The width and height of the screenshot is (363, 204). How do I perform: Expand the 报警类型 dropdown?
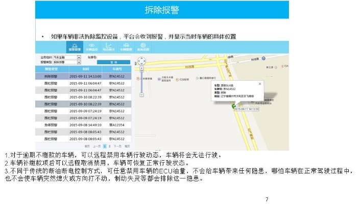[79, 62]
